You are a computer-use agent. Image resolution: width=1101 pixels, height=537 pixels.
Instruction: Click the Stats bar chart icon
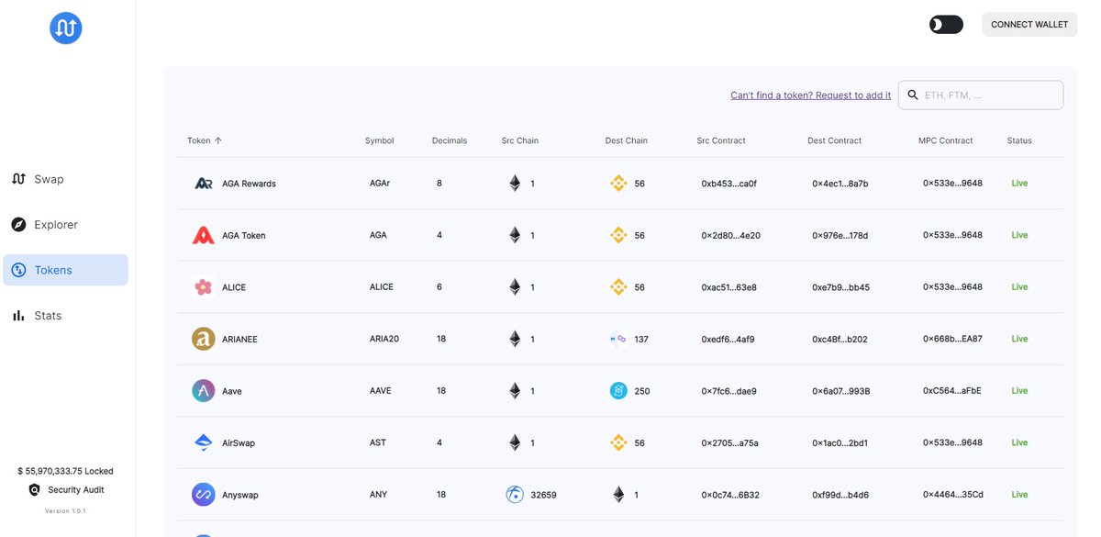coord(18,316)
